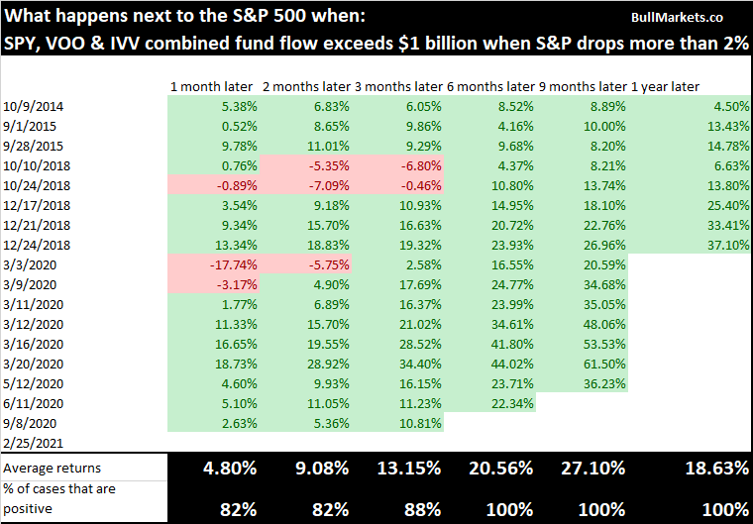This screenshot has height=524, width=753.
Task: Select the 44.02% six-month return cell
Action: pos(490,364)
